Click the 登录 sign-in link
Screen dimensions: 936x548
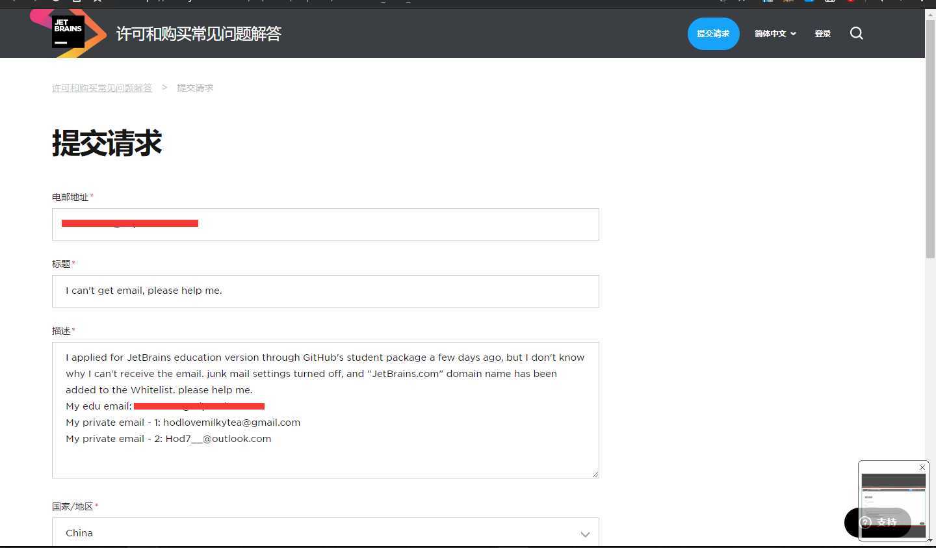823,34
